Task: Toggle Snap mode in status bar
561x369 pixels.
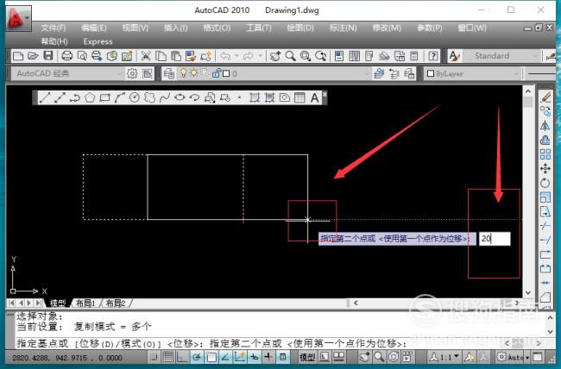Action: tap(154, 356)
